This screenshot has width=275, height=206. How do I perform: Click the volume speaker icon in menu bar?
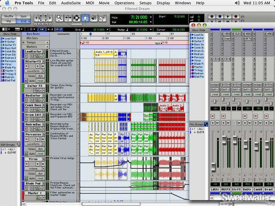pyautogui.click(x=237, y=3)
